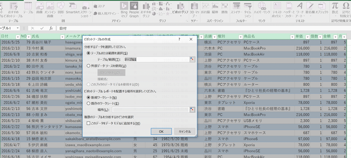Open the 日付 column filter dropdown
Image resolution: width=351 pixels, height=158 pixels.
point(18,37)
